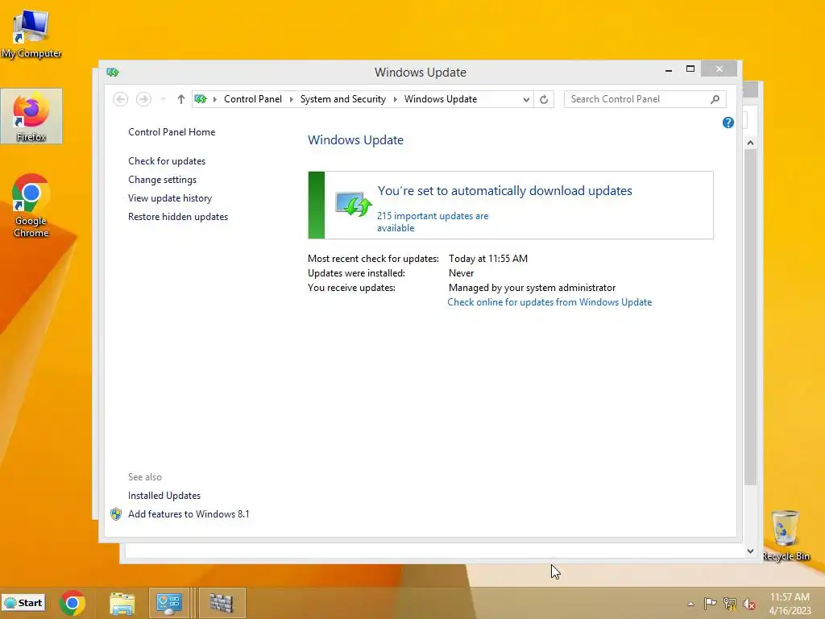Expand the arrow before Control Panel breadcrumb
The height and width of the screenshot is (619, 825).
(x=214, y=99)
